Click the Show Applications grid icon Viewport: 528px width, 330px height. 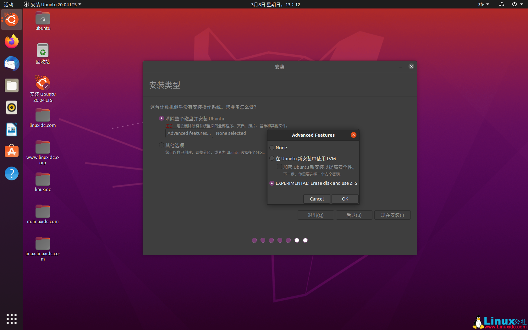click(11, 319)
